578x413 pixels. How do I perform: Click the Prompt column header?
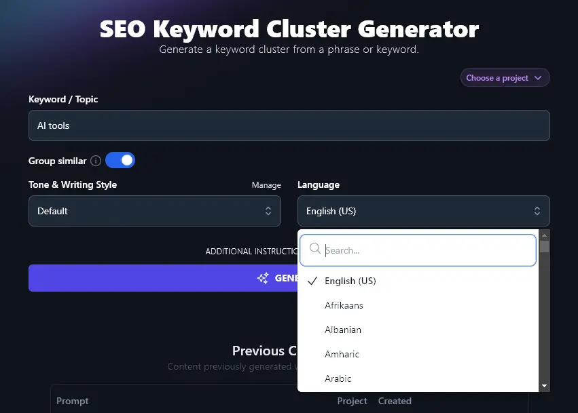click(72, 401)
